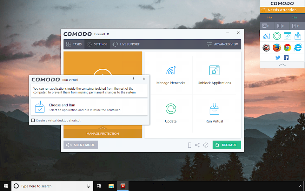Click the share icon in bottom bar

197,145
